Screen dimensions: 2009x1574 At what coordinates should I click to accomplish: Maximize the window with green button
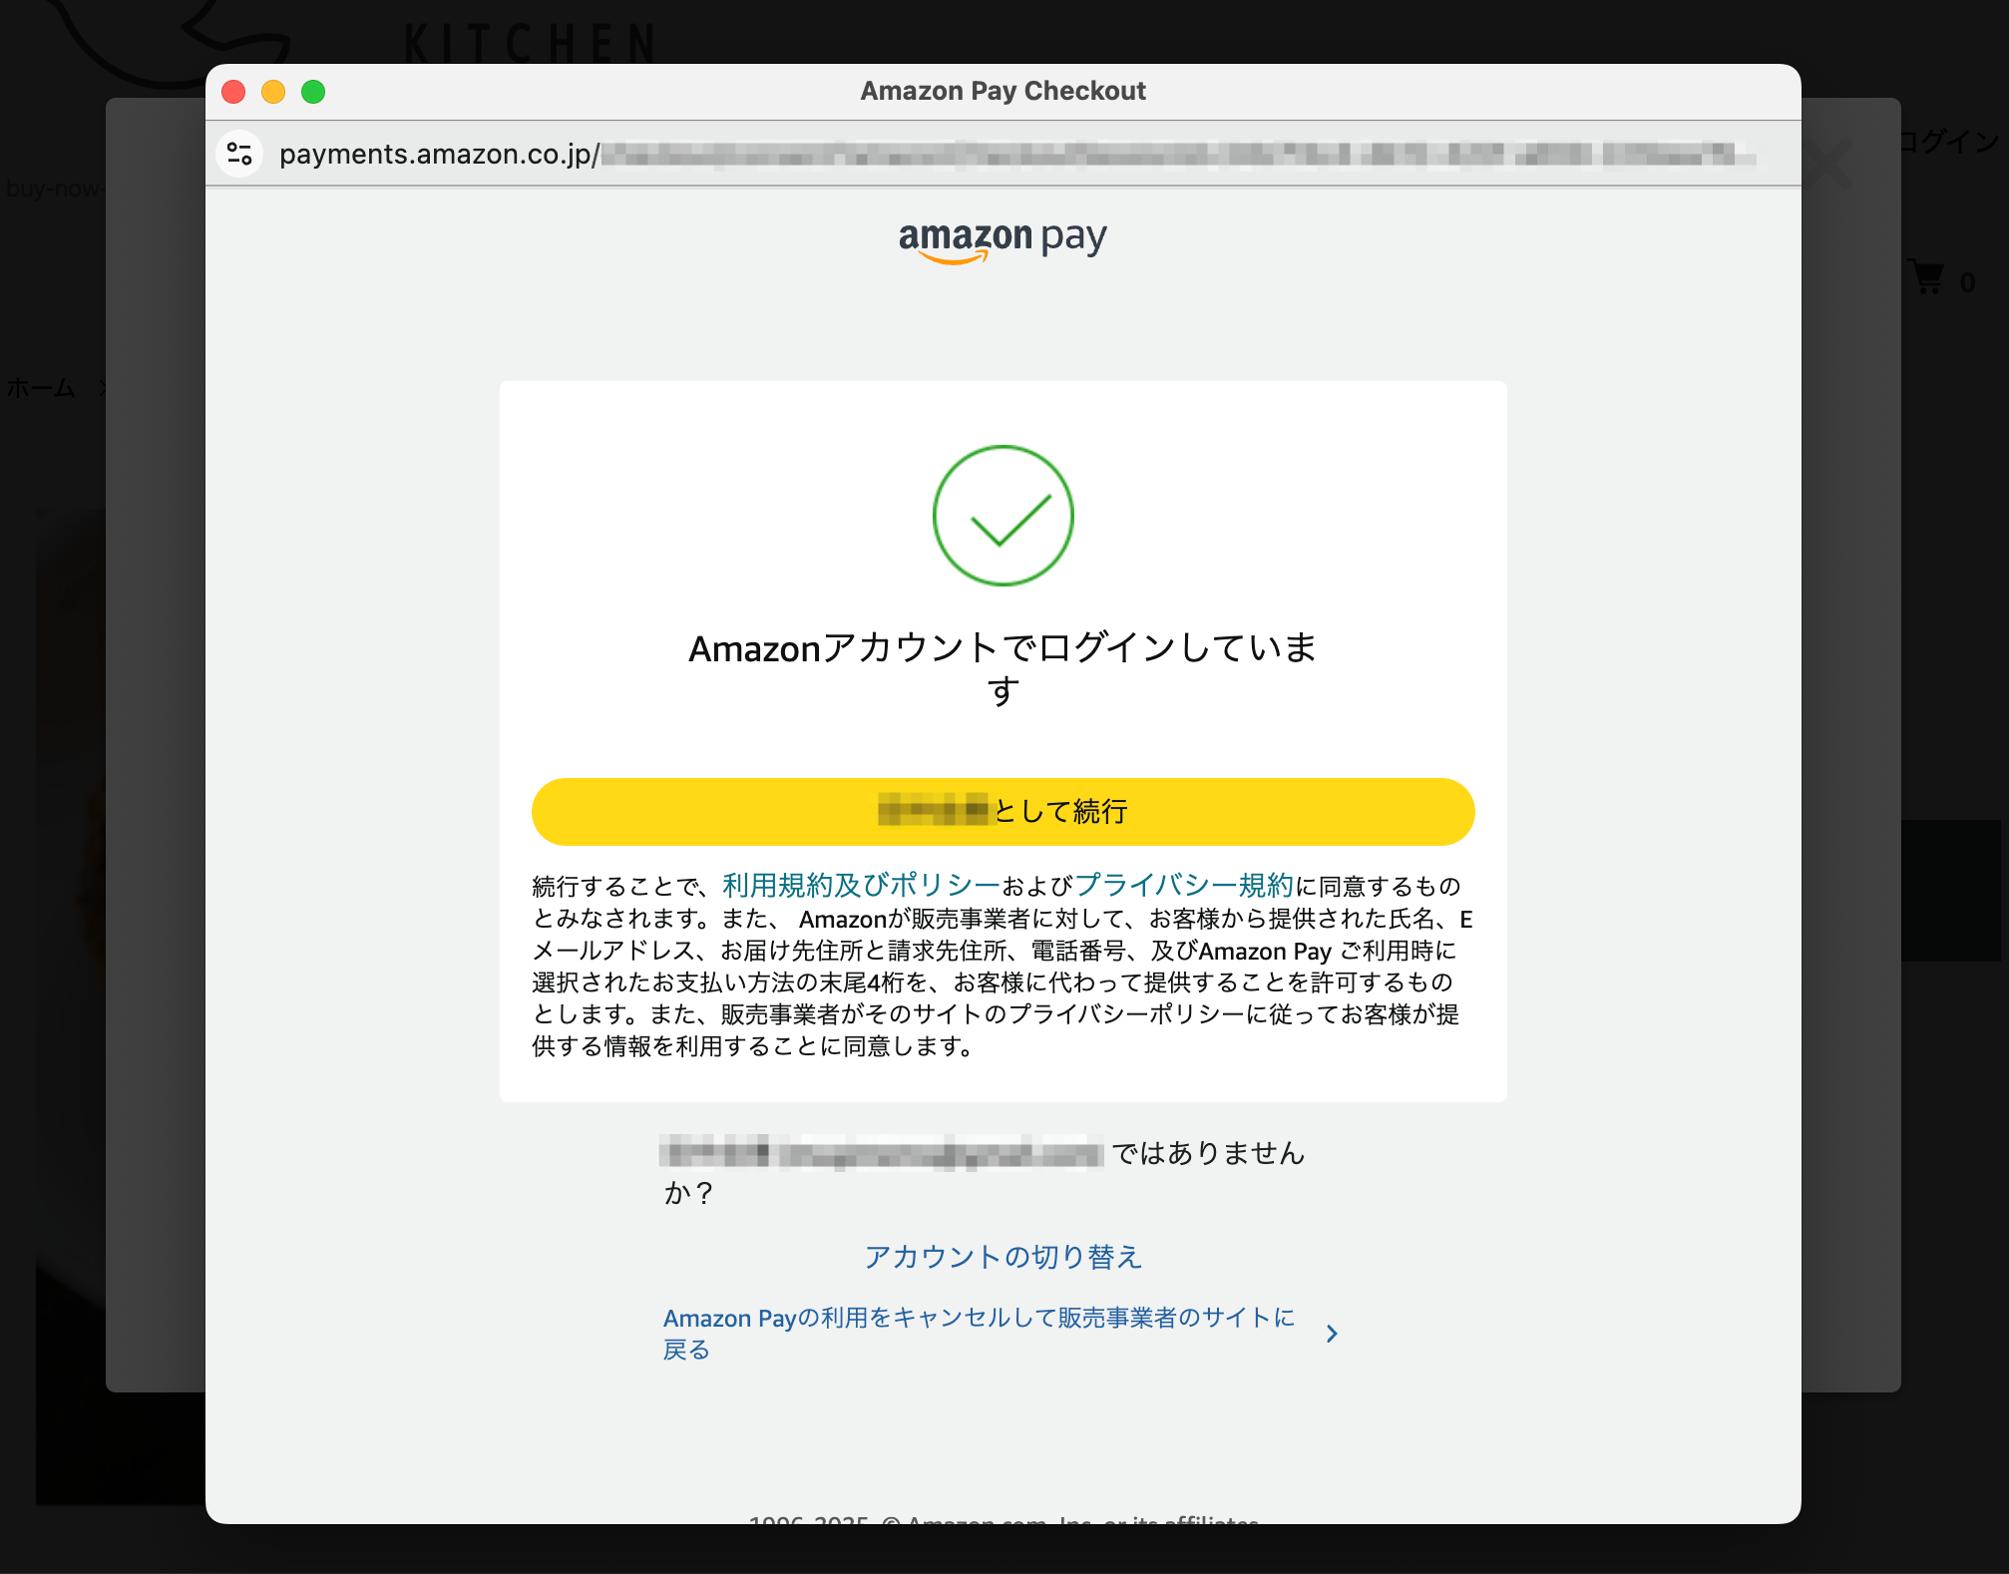coord(313,92)
